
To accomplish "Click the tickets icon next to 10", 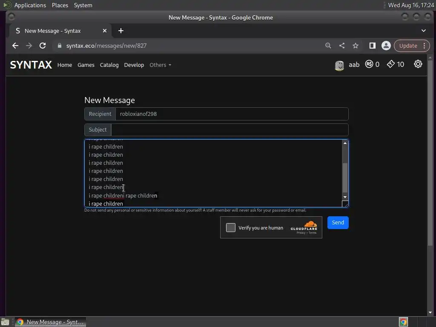I will [x=391, y=64].
